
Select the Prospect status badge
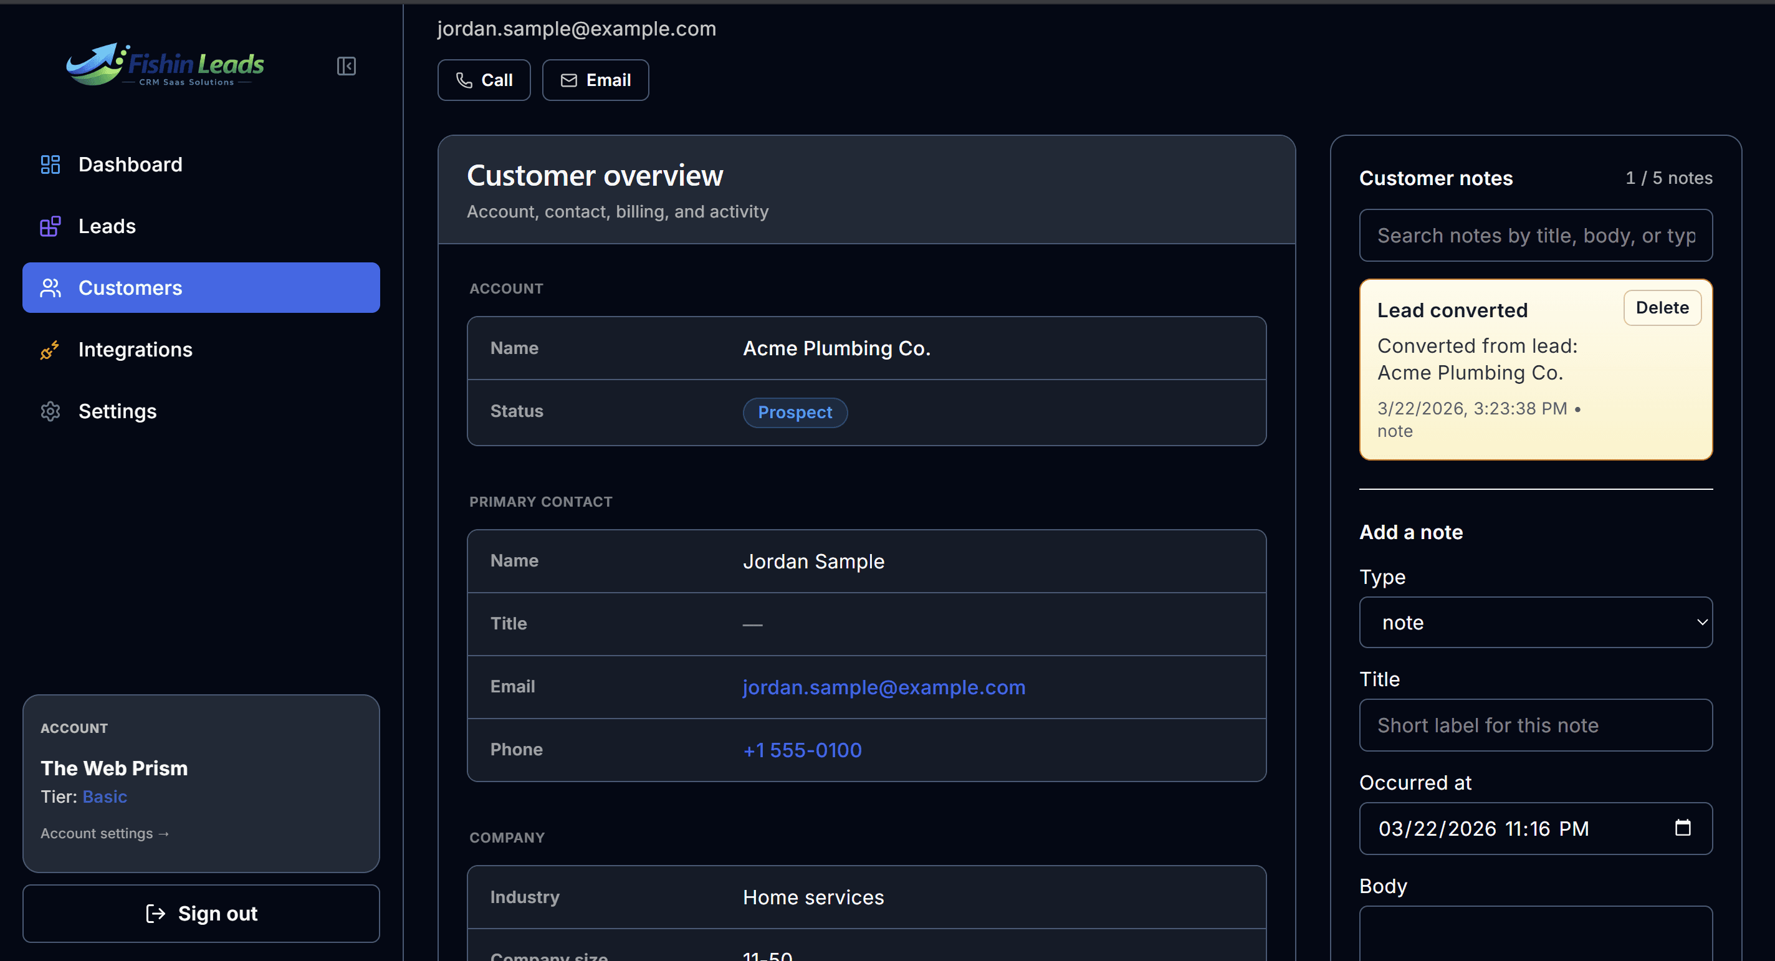tap(795, 412)
